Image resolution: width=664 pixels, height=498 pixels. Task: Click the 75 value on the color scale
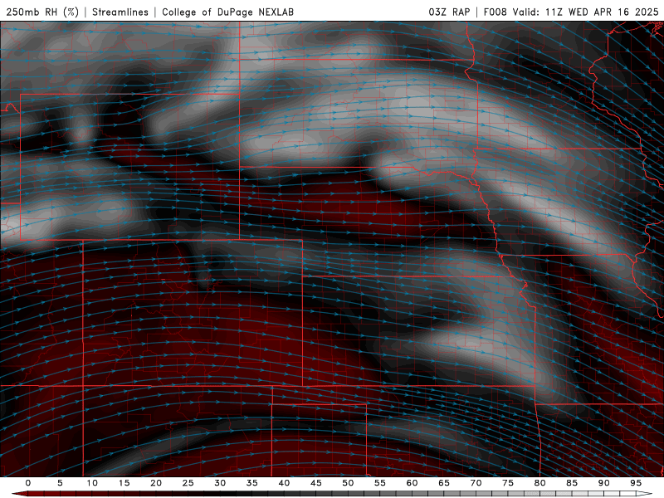point(508,483)
